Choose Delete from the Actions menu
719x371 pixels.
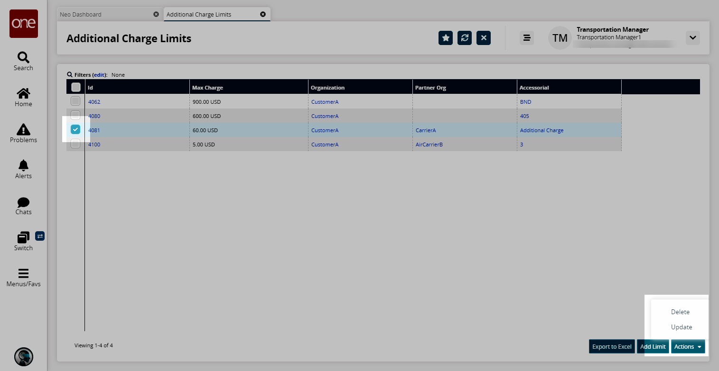click(x=680, y=312)
